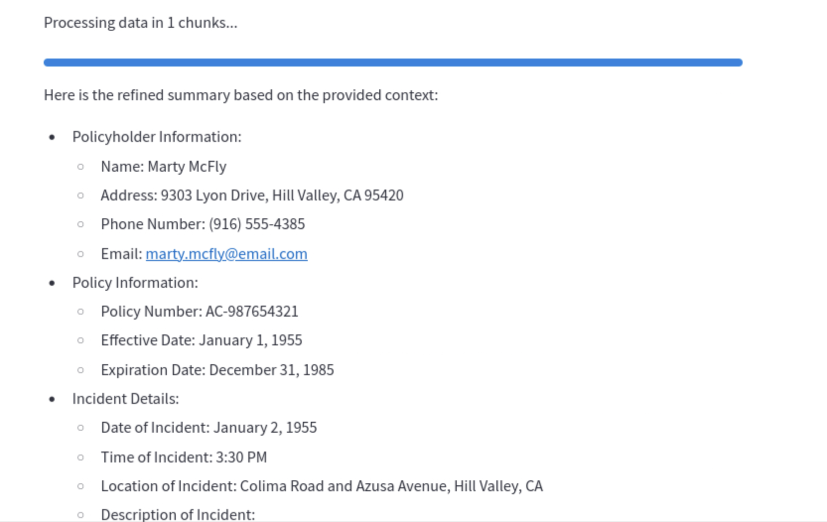Click the bullet beside Policyholder Information

point(52,137)
